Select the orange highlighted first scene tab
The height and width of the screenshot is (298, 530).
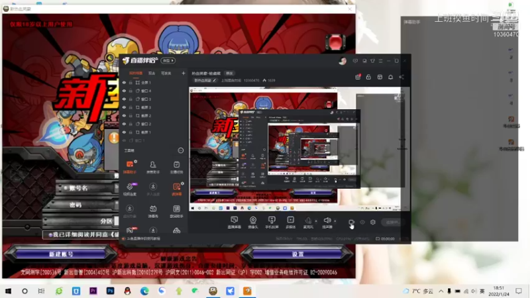click(136, 74)
